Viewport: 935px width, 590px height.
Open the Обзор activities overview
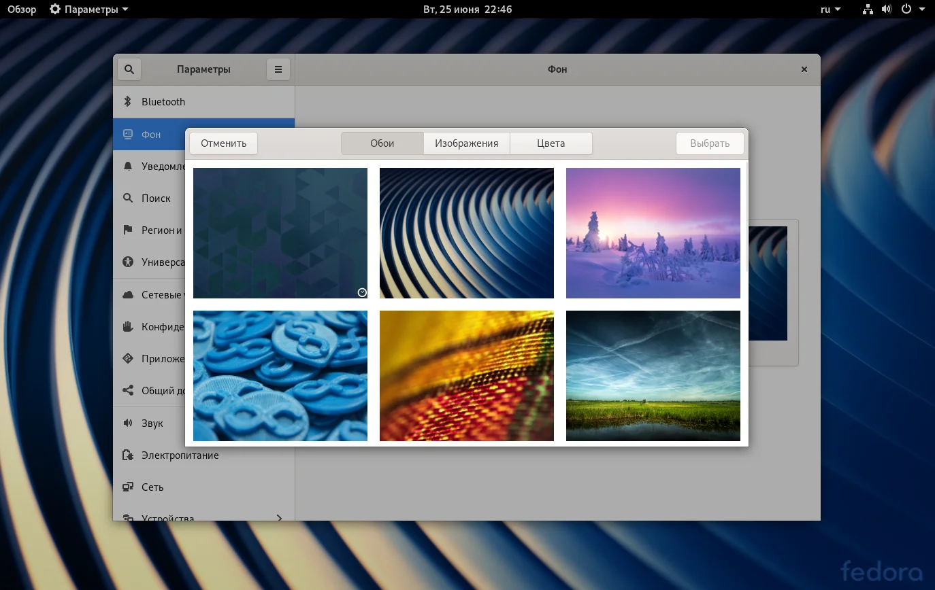[22, 10]
